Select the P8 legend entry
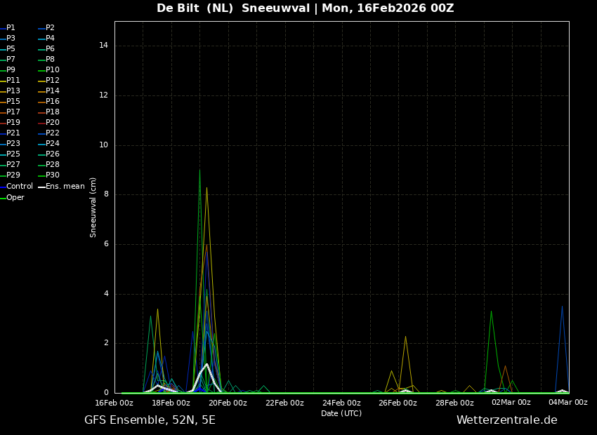The width and height of the screenshot is (597, 435). click(x=50, y=60)
